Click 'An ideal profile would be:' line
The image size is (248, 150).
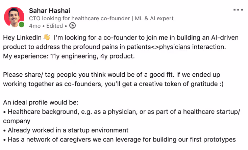(x=41, y=102)
